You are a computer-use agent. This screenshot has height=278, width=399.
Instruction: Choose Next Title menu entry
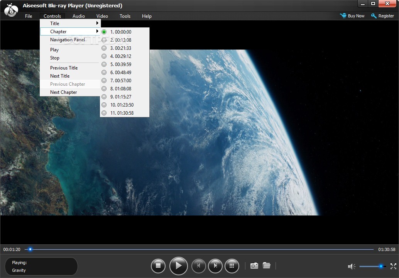(x=70, y=76)
